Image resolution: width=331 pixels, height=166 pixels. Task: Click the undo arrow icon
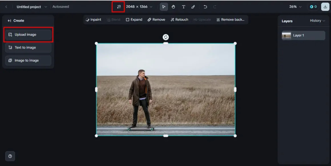(205, 7)
